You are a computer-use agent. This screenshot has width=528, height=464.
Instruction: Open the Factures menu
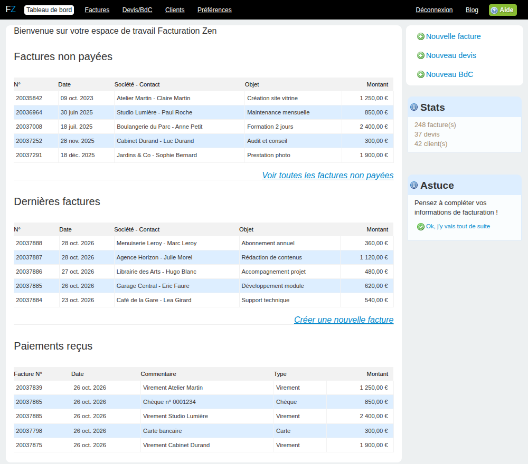tap(97, 10)
